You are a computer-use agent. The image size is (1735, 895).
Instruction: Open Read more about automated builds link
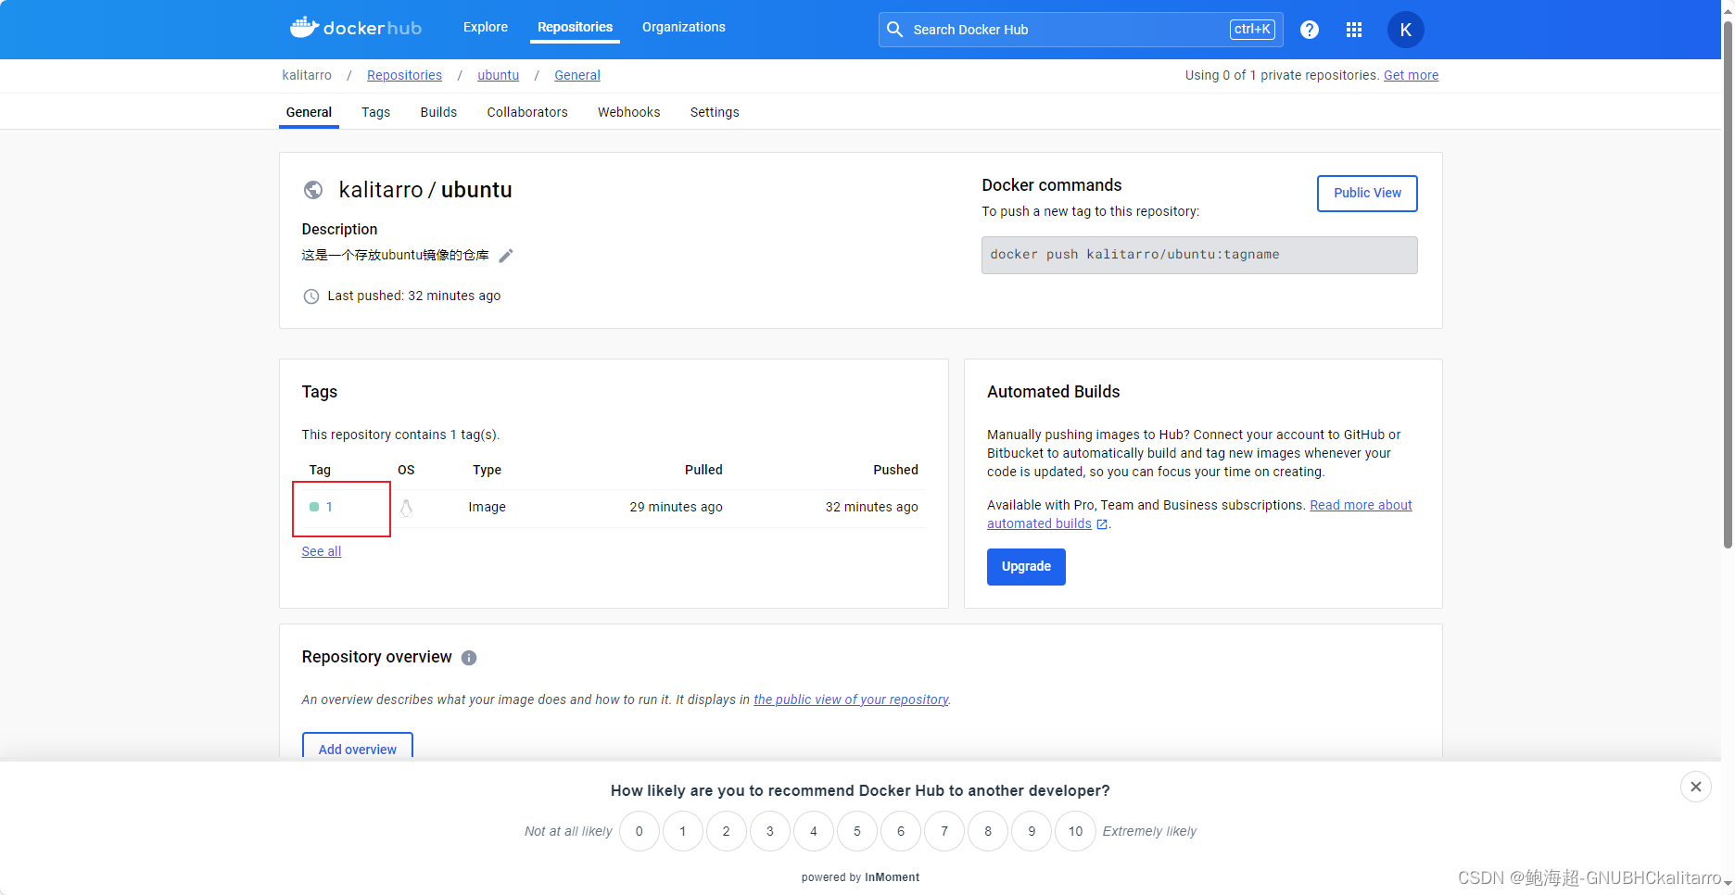pos(1361,505)
